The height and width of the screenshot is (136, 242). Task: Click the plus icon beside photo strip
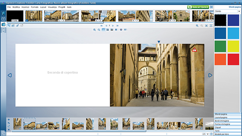(9, 120)
